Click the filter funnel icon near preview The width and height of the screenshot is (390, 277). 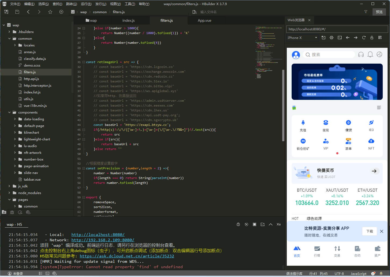(366, 12)
